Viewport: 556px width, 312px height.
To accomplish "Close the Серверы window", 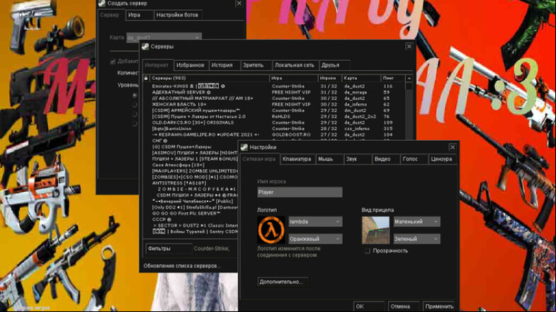I will point(409,47).
